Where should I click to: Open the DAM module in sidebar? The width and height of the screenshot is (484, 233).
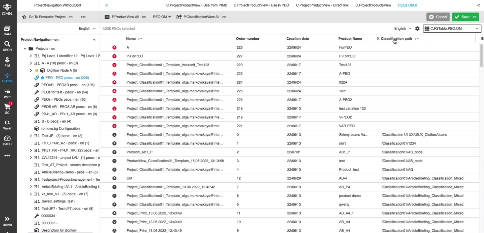tap(7, 30)
